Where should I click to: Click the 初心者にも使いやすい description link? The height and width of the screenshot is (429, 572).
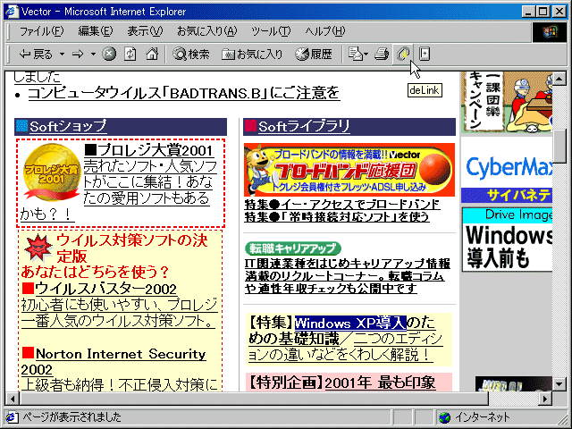(119, 313)
